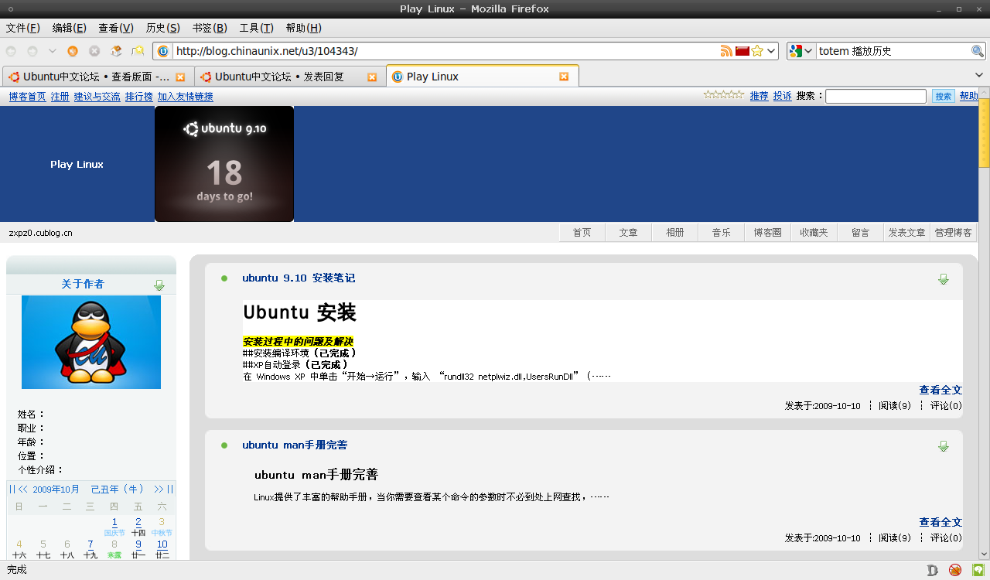Click the magnifier icon in the search box
Screen dimensions: 990x580
tap(978, 51)
